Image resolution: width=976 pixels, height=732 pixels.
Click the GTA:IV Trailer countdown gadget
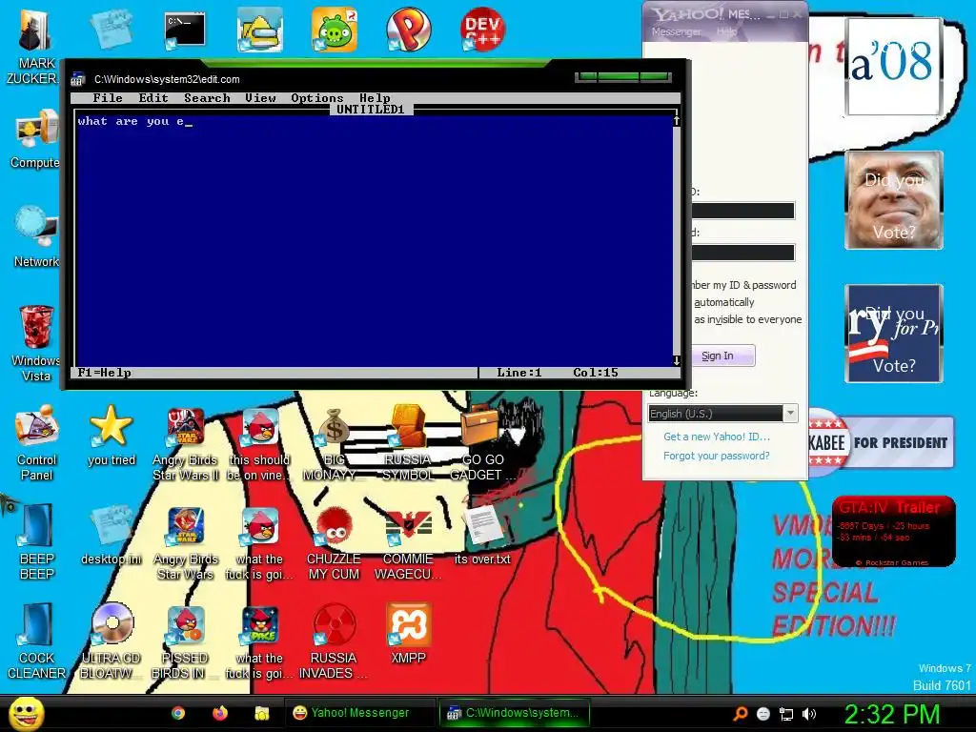(x=893, y=531)
